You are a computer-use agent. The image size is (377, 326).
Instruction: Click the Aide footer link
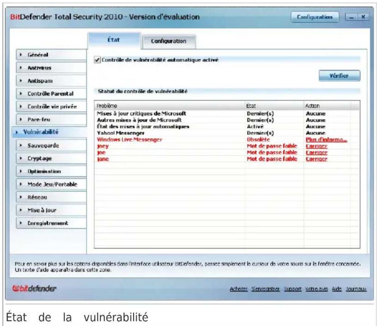(x=337, y=289)
